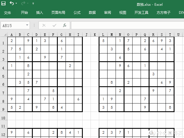Click cell T9 containing 8

click(170, 108)
